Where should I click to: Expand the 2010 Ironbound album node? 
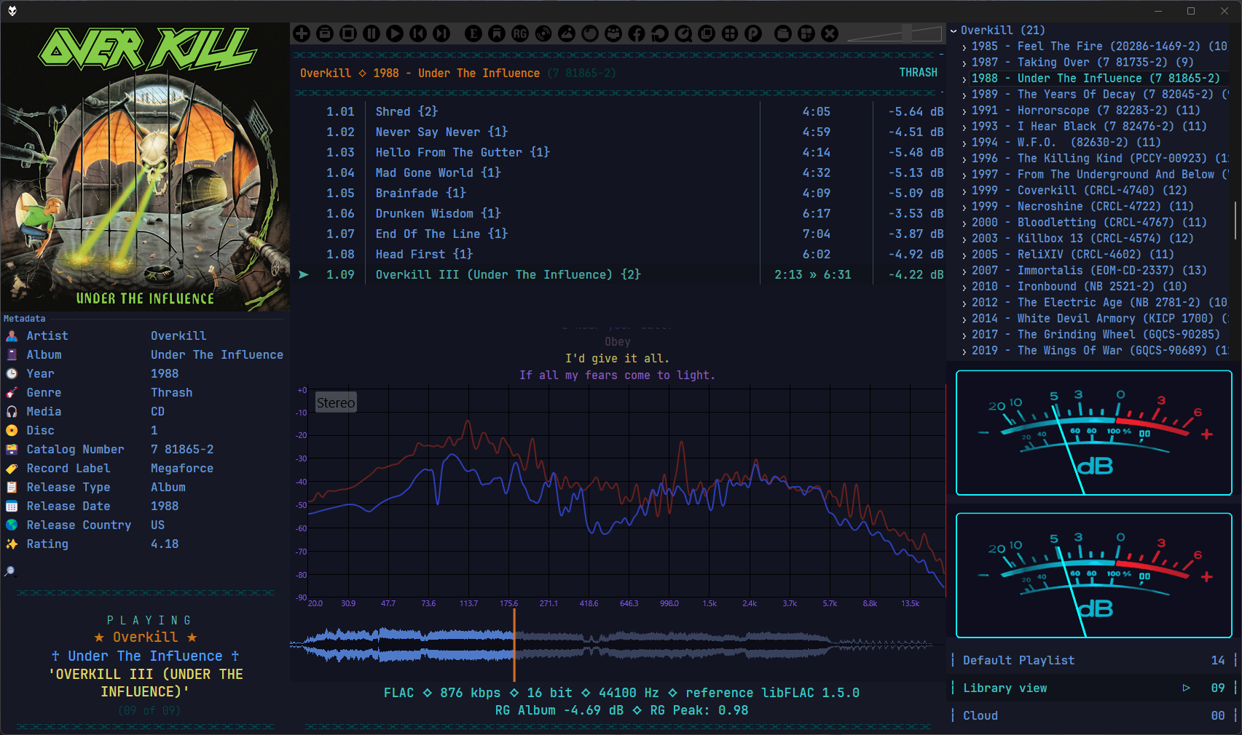click(x=964, y=287)
